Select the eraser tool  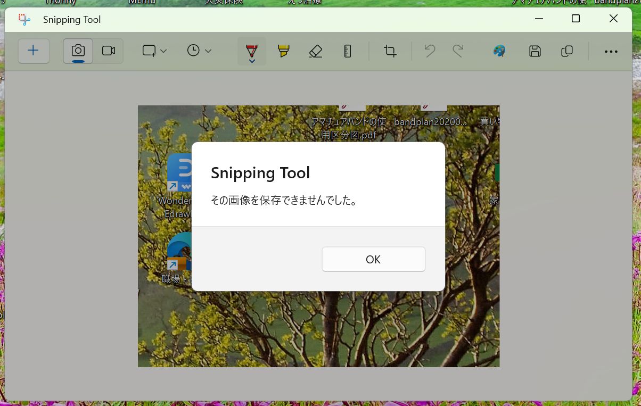316,51
